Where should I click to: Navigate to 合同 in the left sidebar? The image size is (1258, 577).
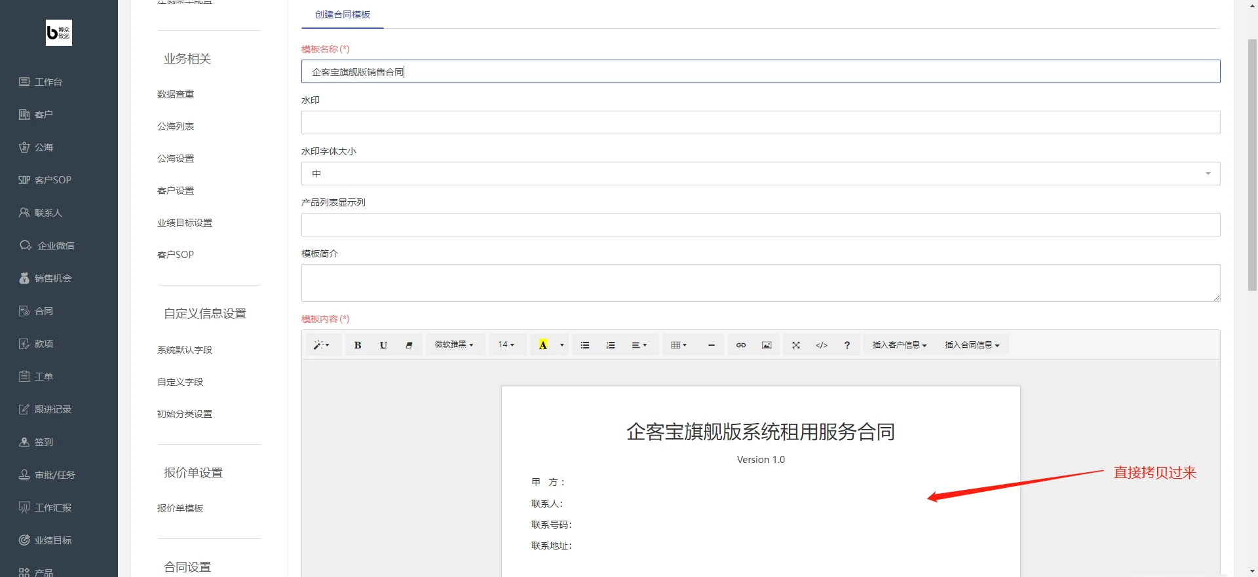pos(44,311)
